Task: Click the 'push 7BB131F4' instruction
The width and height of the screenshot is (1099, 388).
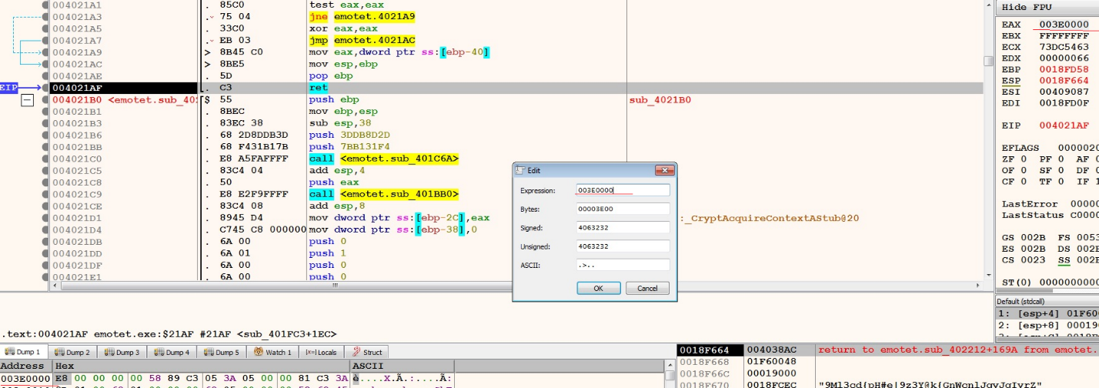Action: 351,147
